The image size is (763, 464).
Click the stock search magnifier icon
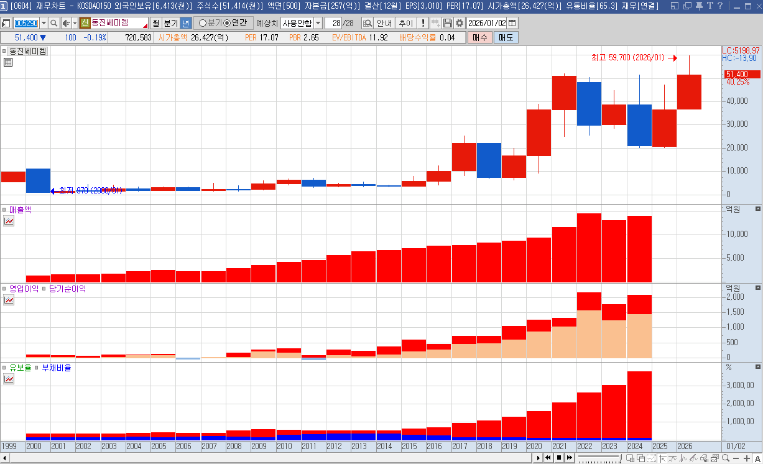point(54,23)
